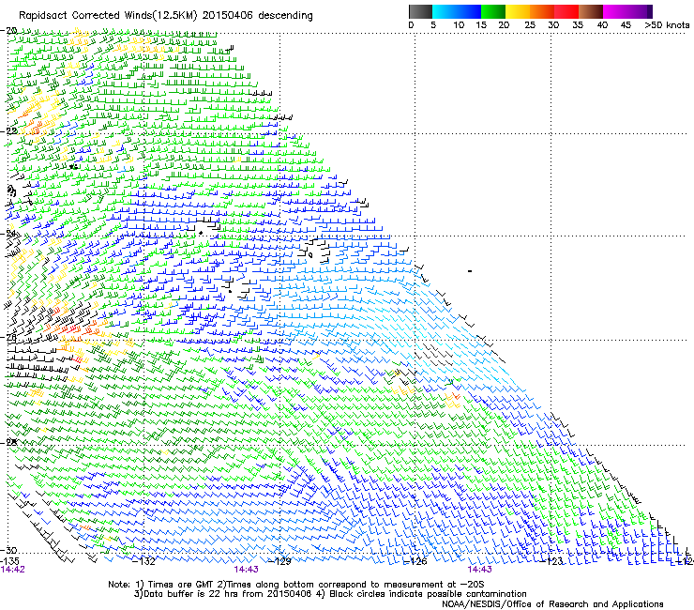This screenshot has width=694, height=610.
Task: Click the legend label '25'
Action: [530, 25]
